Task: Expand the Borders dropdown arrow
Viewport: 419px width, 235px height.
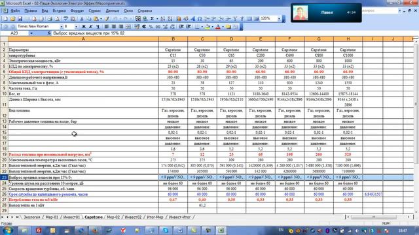Action: 202,26
